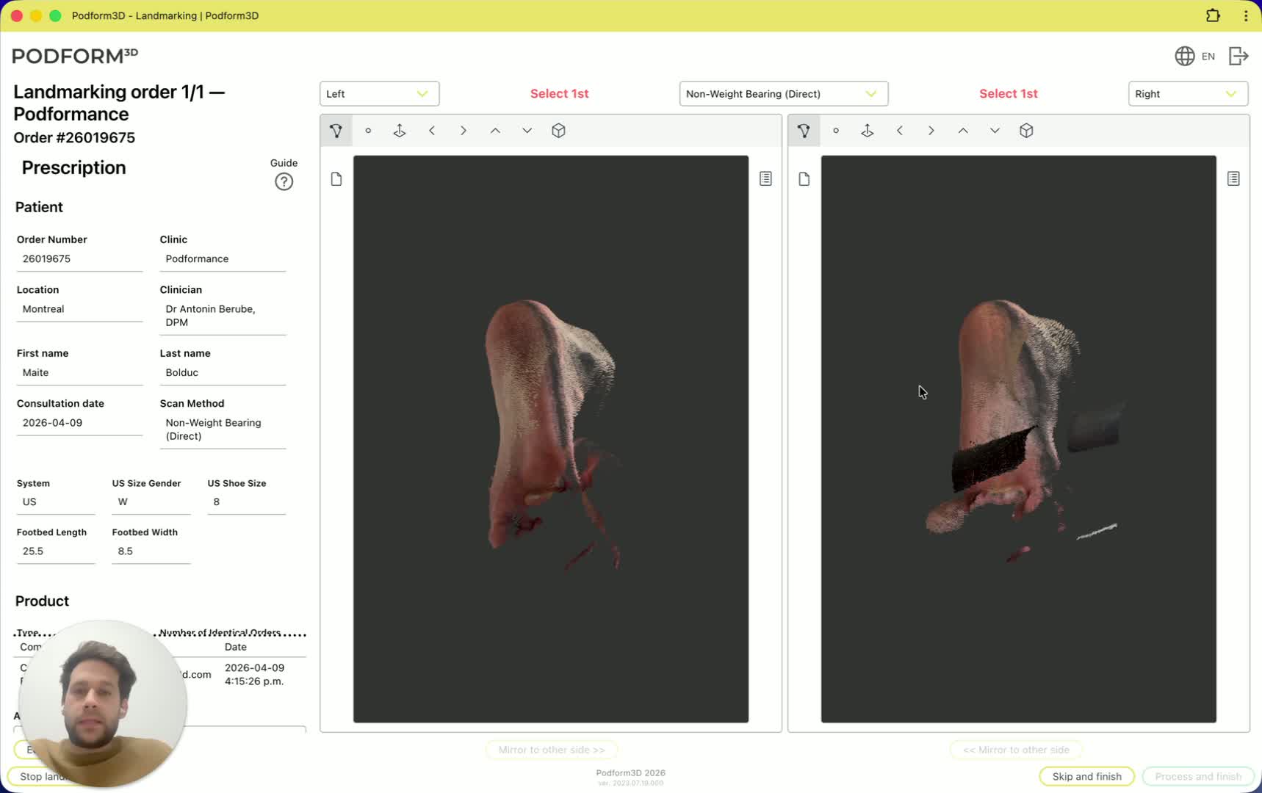Image resolution: width=1262 pixels, height=793 pixels.
Task: Click the Clinician field Dr Antonin Berube
Action: [x=223, y=316]
